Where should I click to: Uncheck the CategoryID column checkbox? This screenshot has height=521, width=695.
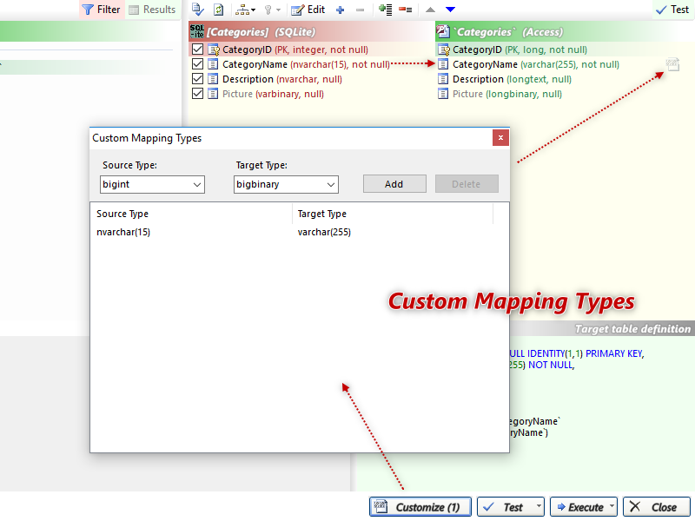pyautogui.click(x=198, y=49)
